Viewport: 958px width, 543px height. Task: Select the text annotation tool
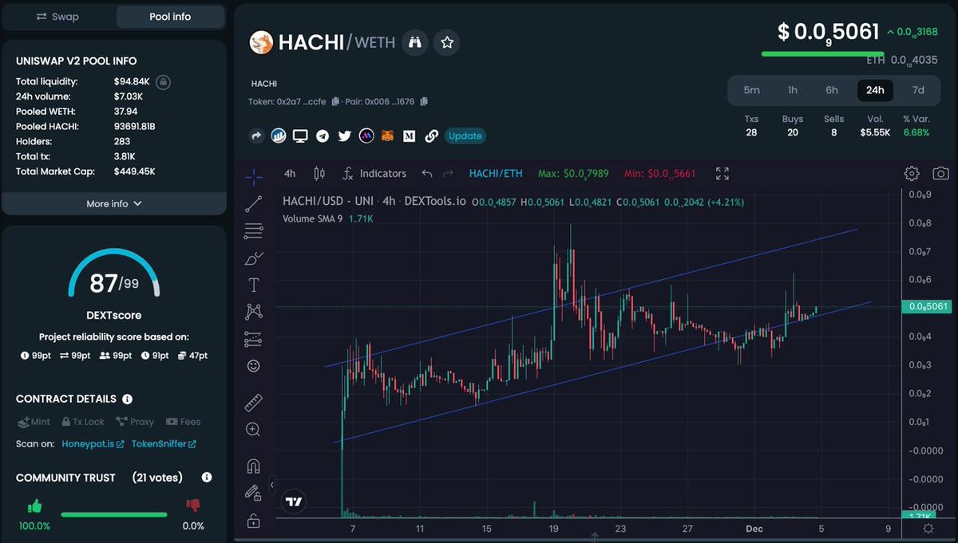[x=254, y=285]
